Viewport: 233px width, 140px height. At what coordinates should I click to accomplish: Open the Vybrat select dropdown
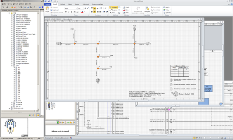pyautogui.click(x=167, y=13)
